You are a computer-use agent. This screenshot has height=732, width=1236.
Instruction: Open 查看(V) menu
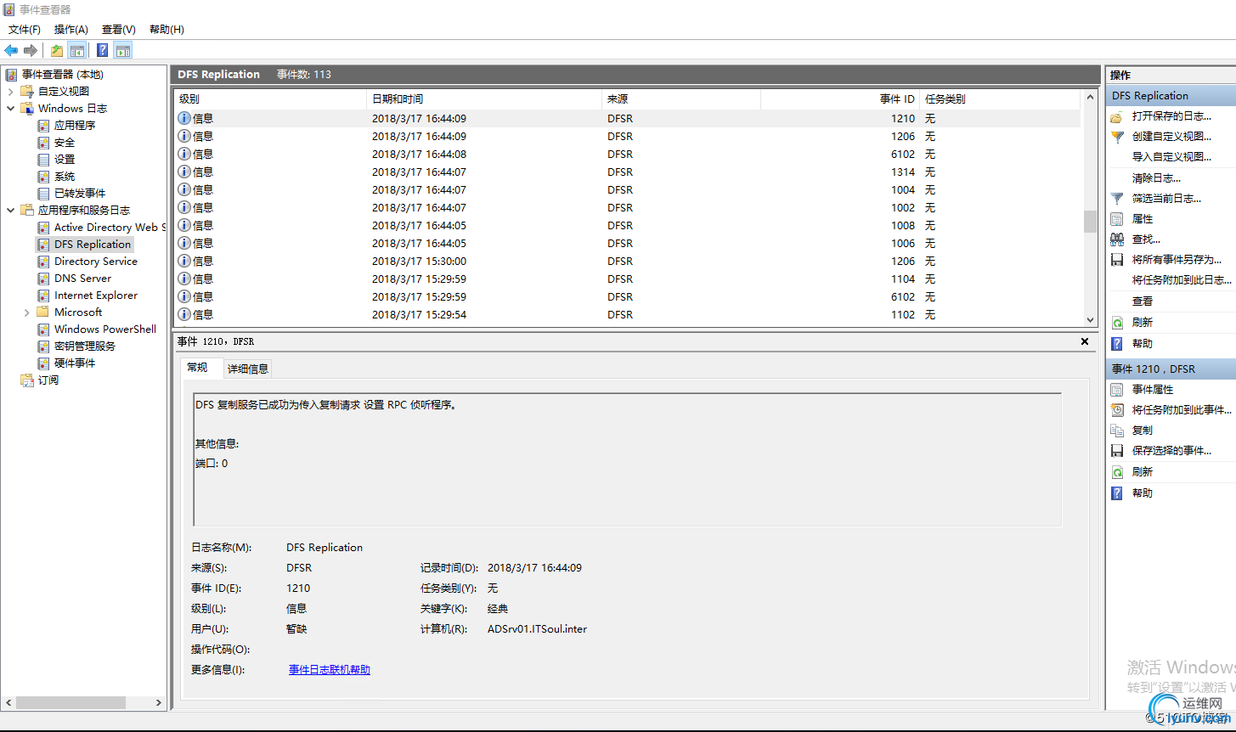(119, 30)
